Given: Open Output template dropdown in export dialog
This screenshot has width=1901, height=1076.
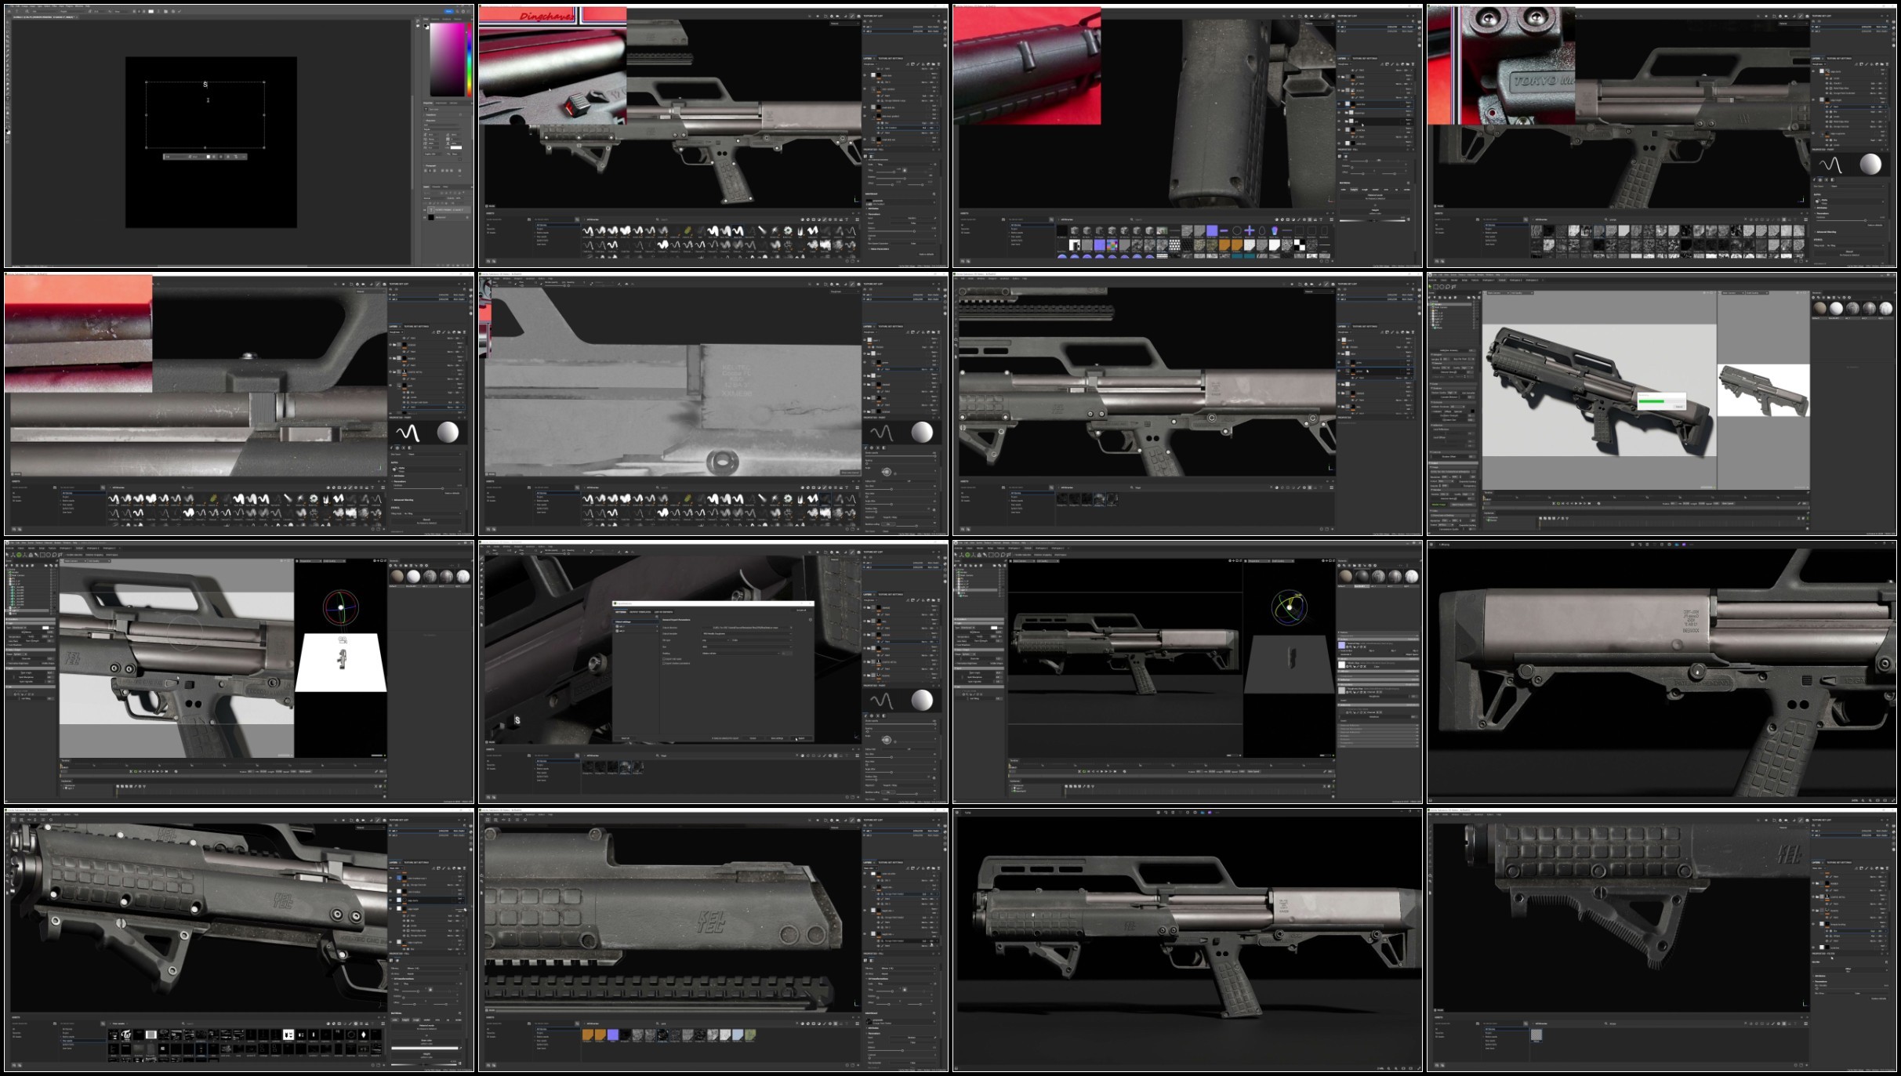Looking at the screenshot, I should point(747,634).
